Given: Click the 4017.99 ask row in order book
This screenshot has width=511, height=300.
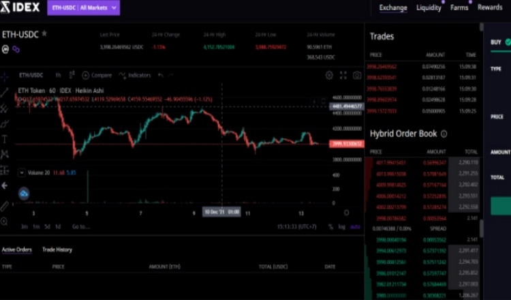Looking at the screenshot, I should [x=422, y=163].
